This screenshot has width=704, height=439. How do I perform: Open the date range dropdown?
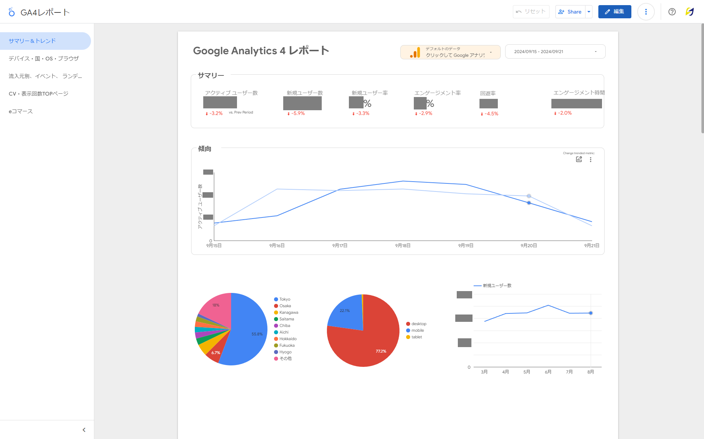[x=555, y=52]
